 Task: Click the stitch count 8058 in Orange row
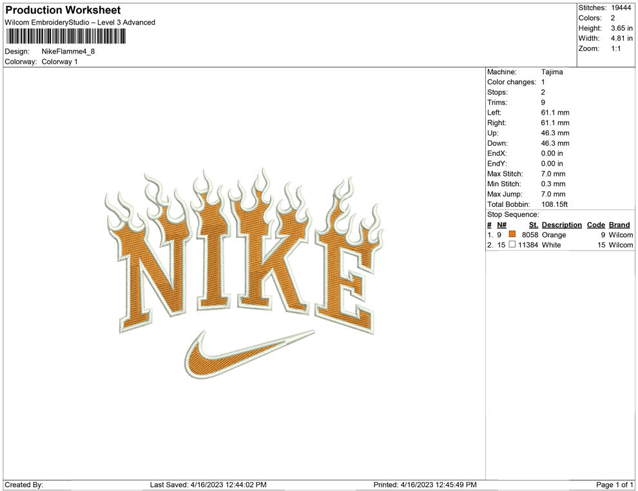pyautogui.click(x=530, y=235)
